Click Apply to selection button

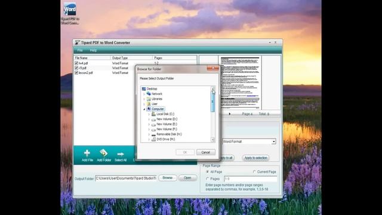click(255, 158)
